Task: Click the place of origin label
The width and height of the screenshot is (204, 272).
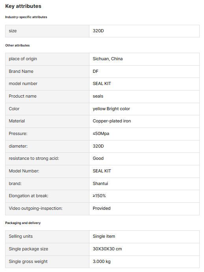Action: tap(23, 59)
